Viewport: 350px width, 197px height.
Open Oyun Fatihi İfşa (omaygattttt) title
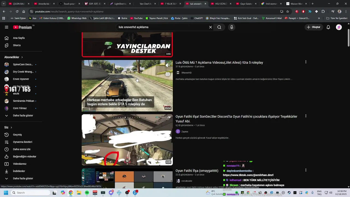[197, 171]
